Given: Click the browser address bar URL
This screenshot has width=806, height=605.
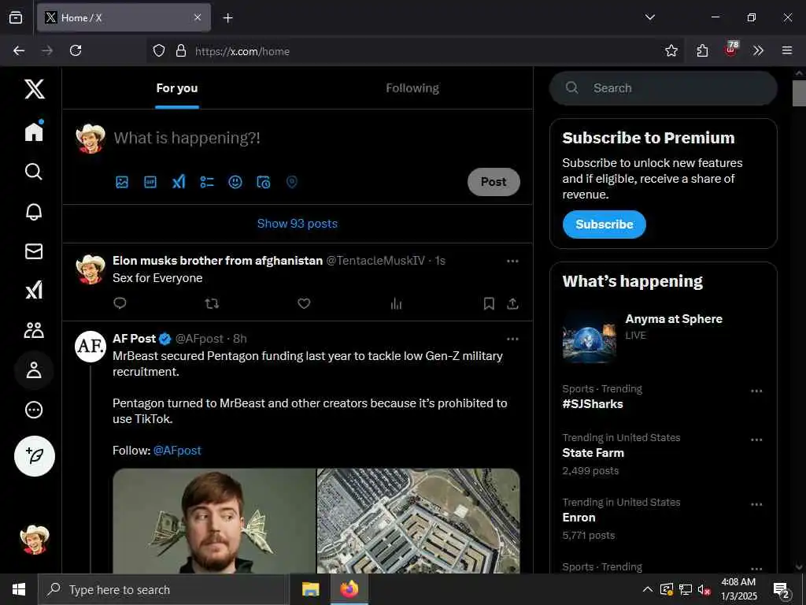Looking at the screenshot, I should pyautogui.click(x=242, y=51).
